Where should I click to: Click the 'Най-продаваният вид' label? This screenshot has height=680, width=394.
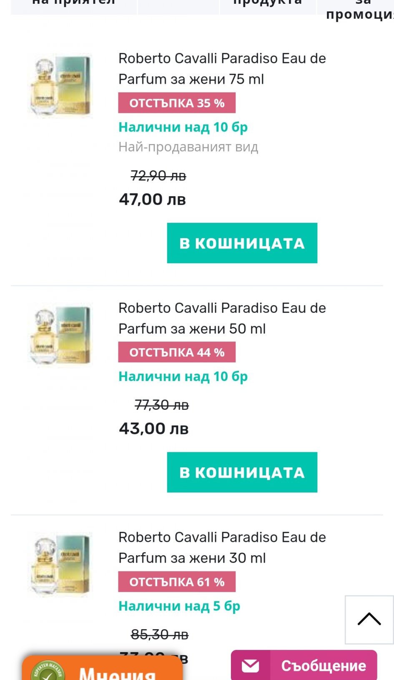tap(188, 147)
